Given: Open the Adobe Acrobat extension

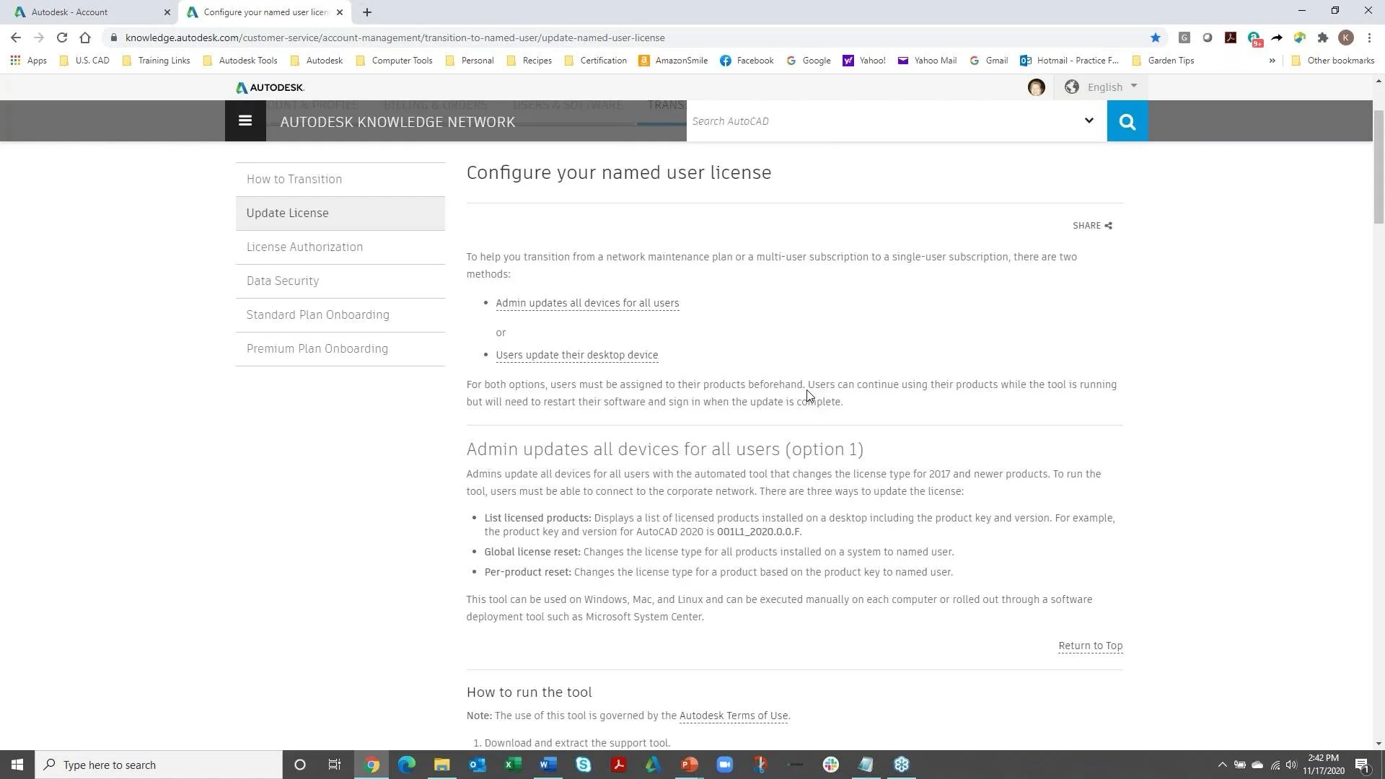Looking at the screenshot, I should pyautogui.click(x=1231, y=38).
